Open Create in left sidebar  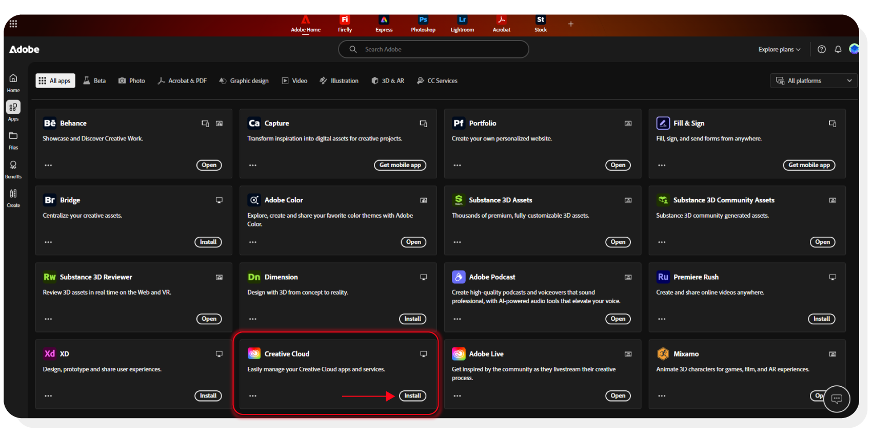click(13, 198)
